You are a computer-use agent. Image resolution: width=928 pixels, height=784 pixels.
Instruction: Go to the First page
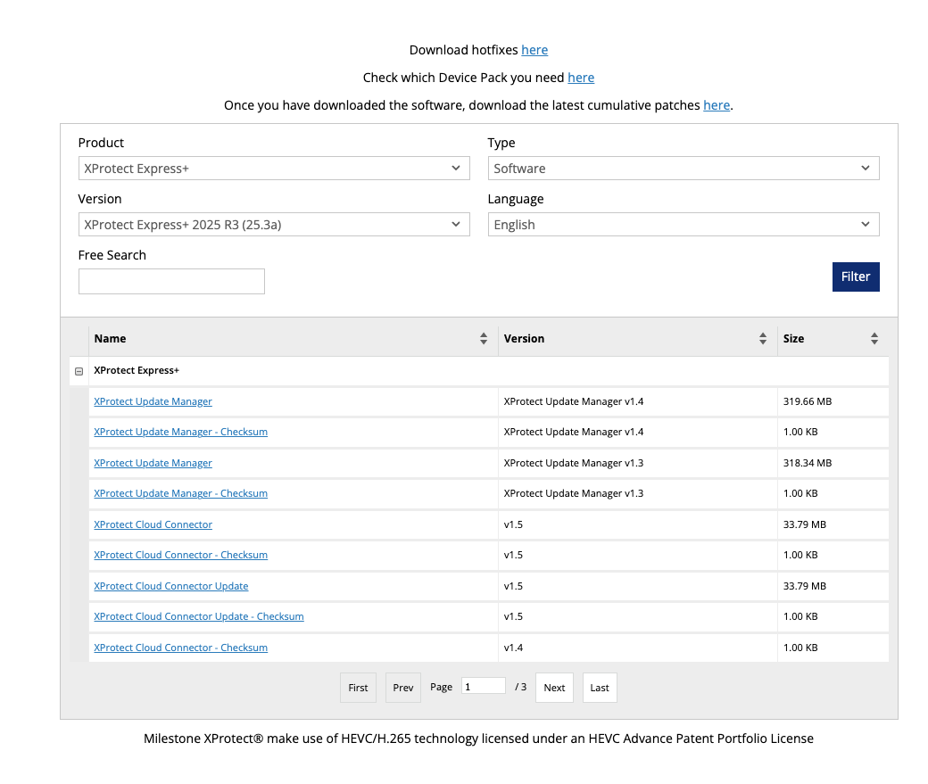pos(358,688)
